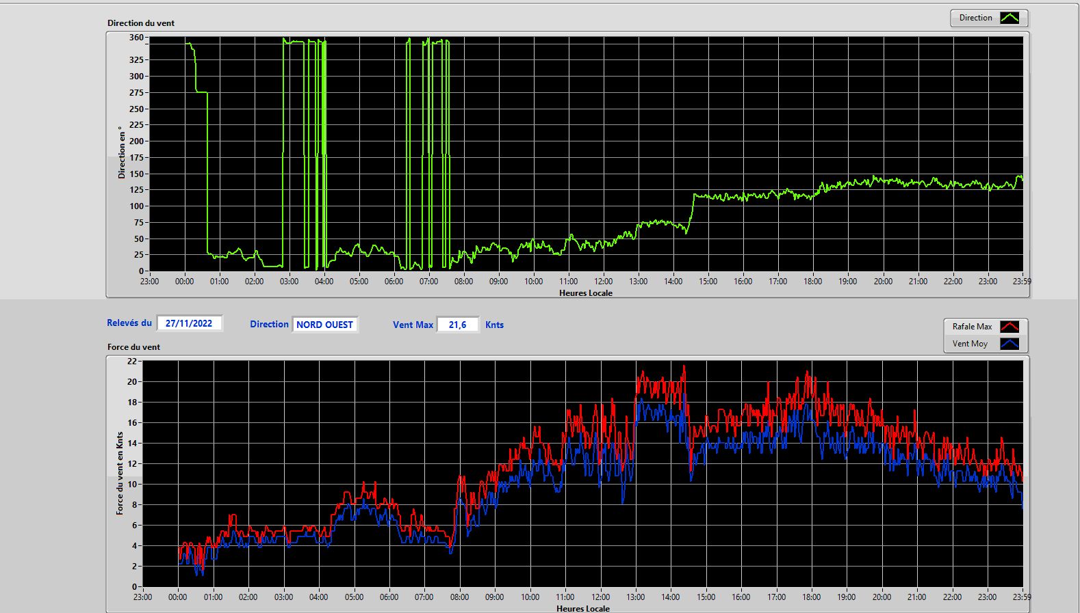Click the Direction field showing NORD OUEST
1080x613 pixels.
[x=325, y=325]
